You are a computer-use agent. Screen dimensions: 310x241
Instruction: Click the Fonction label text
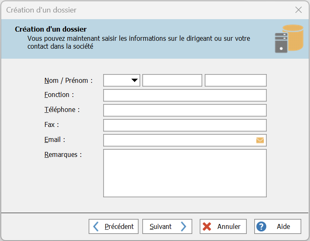tap(59, 95)
